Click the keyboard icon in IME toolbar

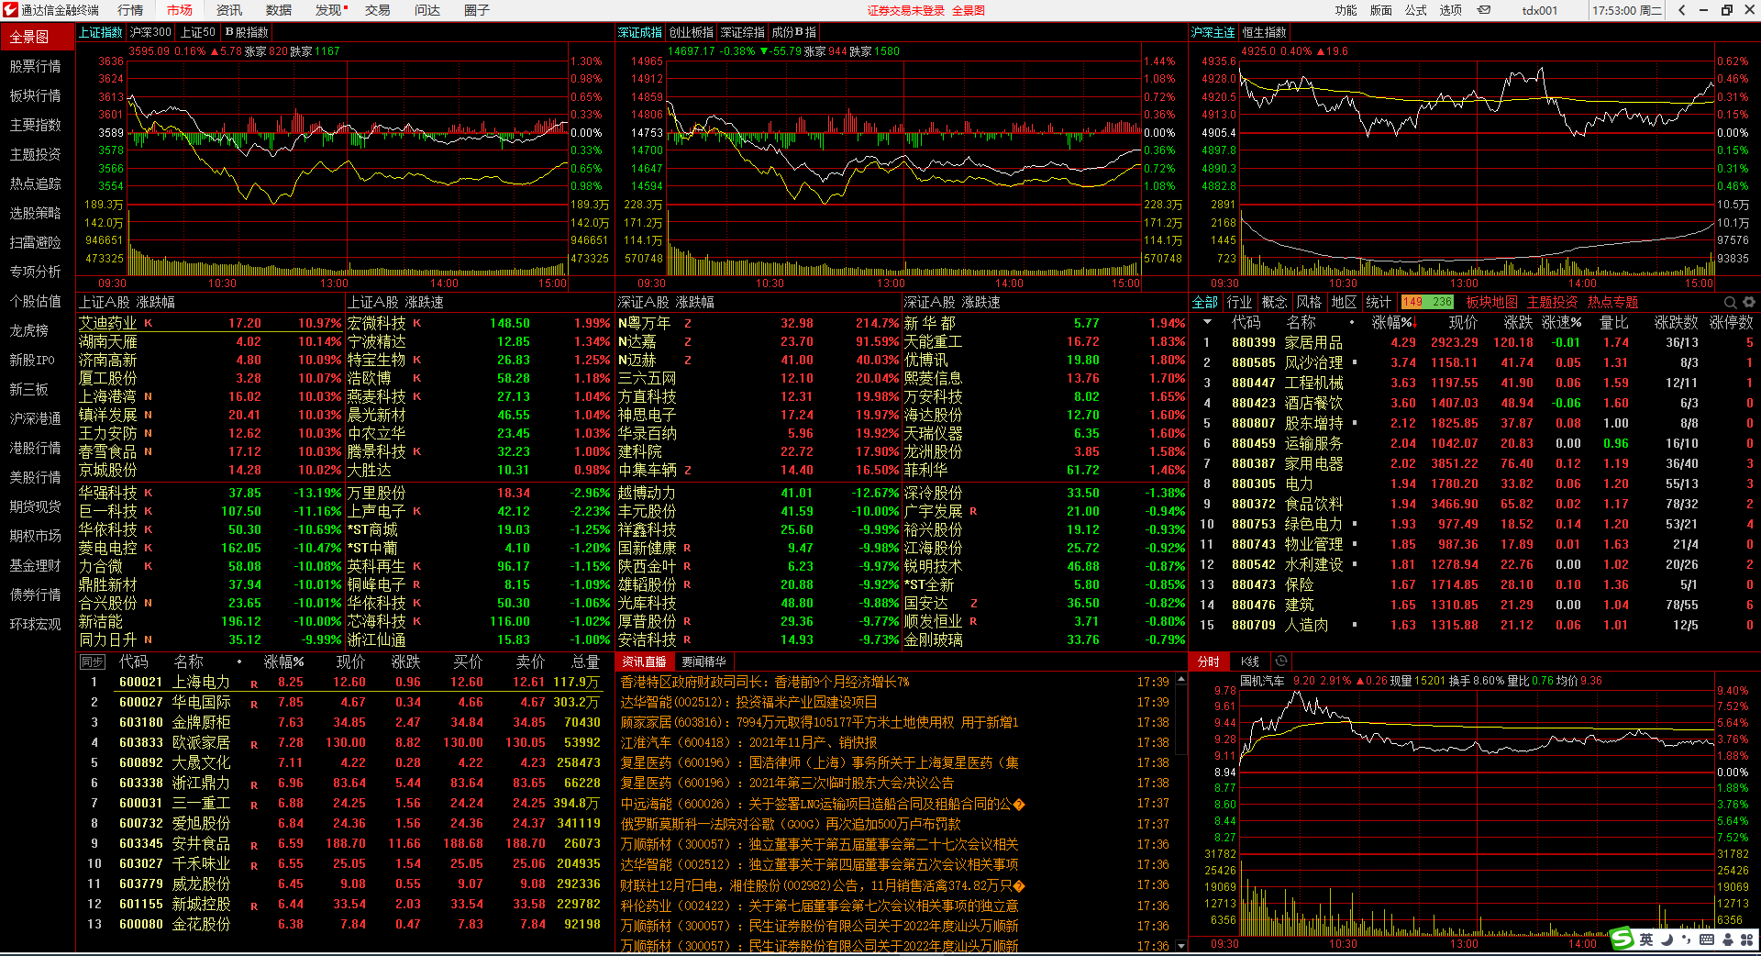coord(1707,939)
